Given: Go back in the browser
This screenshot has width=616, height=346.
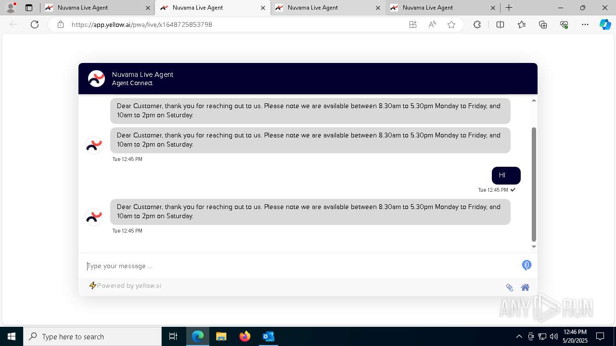Looking at the screenshot, I should click(x=13, y=25).
